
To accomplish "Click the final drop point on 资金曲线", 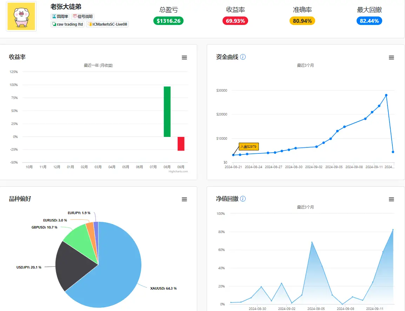I will (x=393, y=152).
